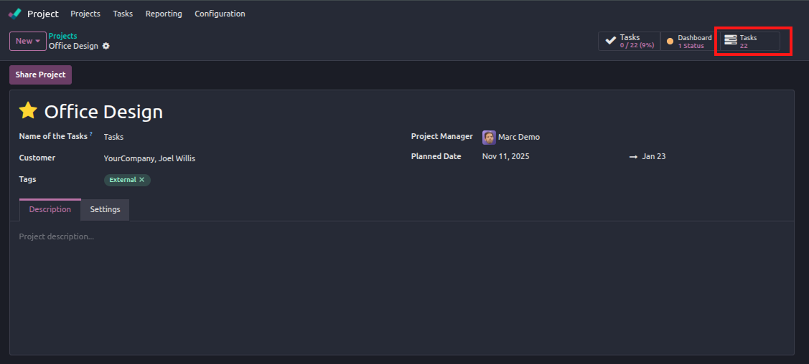The width and height of the screenshot is (809, 364).
Task: Click the orange Dashboard status dot
Action: 670,42
